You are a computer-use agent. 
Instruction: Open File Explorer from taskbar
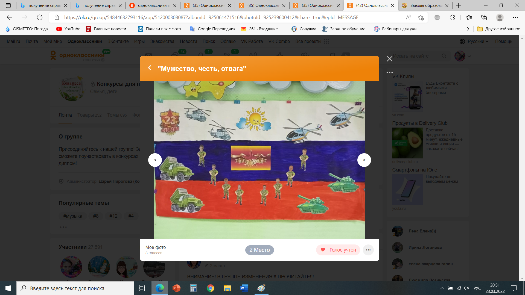(227, 288)
